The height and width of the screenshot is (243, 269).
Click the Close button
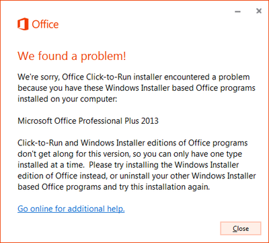pyautogui.click(x=241, y=228)
